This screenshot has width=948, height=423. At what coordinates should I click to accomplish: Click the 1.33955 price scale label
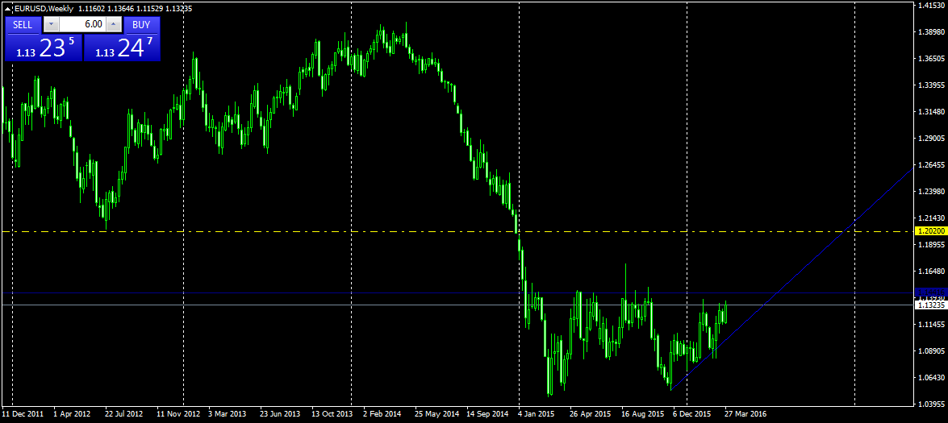(x=931, y=85)
